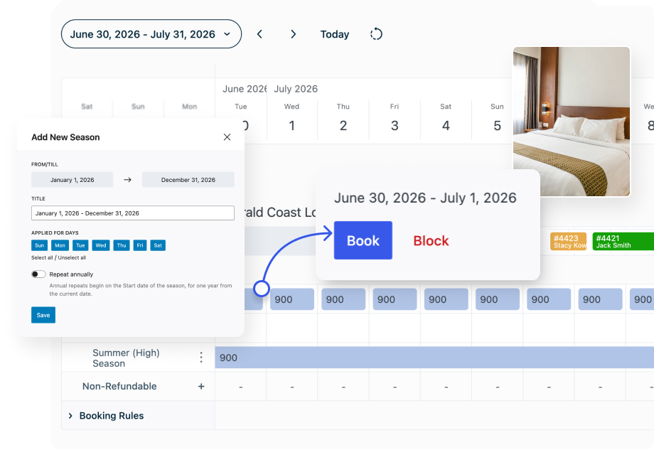Jump to Today in calendar

click(335, 34)
